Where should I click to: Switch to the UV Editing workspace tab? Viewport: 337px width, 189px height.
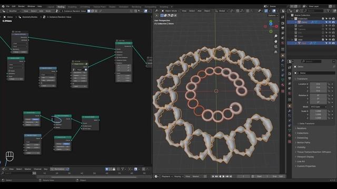coord(85,7)
